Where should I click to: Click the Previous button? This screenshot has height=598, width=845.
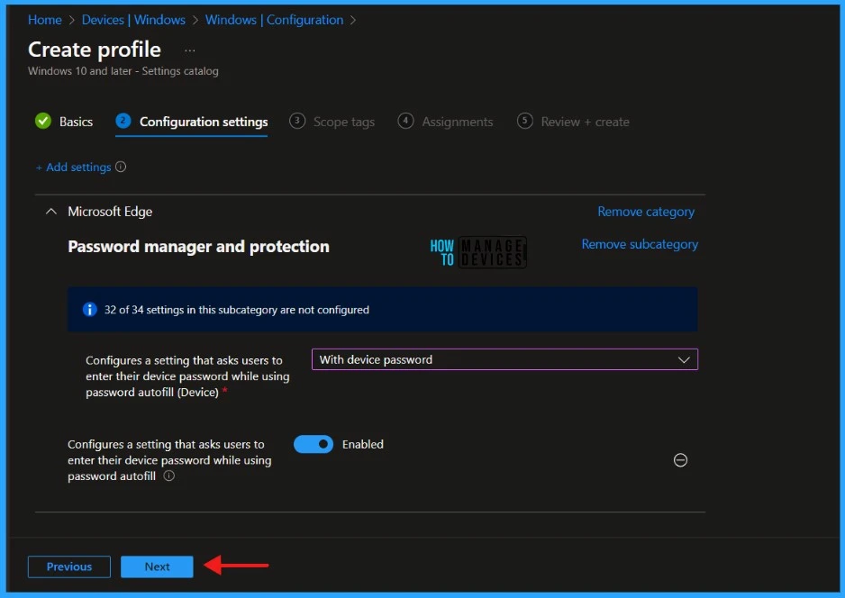click(x=69, y=566)
